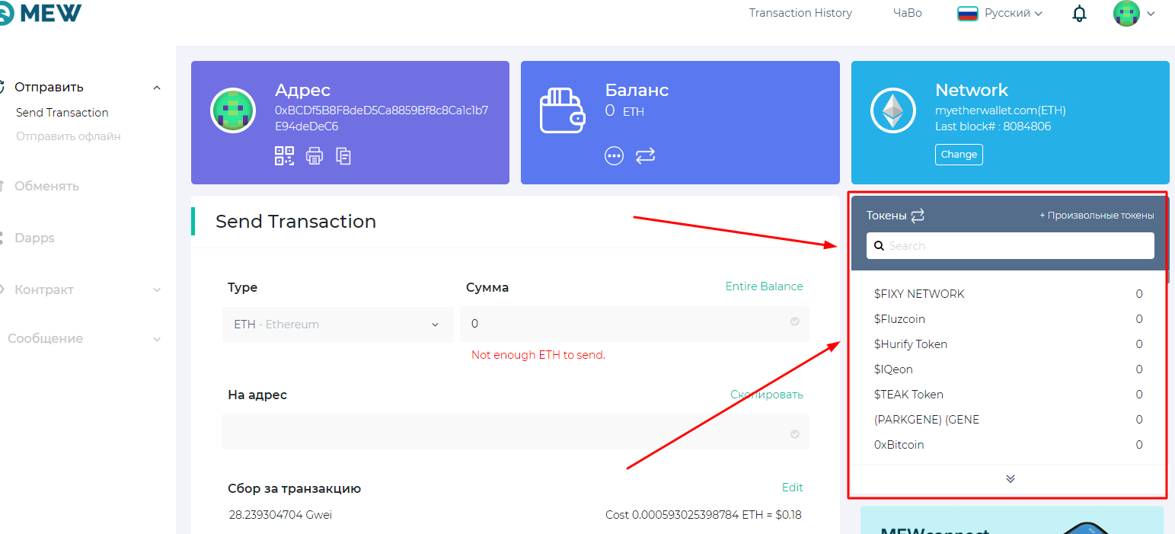Viewport: 1175px width, 534px height.
Task: Add custom tokens via Произвольные токены
Action: 1097,216
